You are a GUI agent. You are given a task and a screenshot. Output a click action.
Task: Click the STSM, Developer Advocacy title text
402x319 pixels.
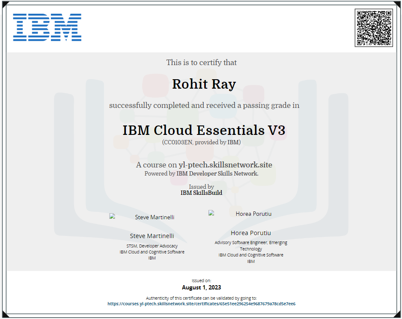pyautogui.click(x=152, y=246)
